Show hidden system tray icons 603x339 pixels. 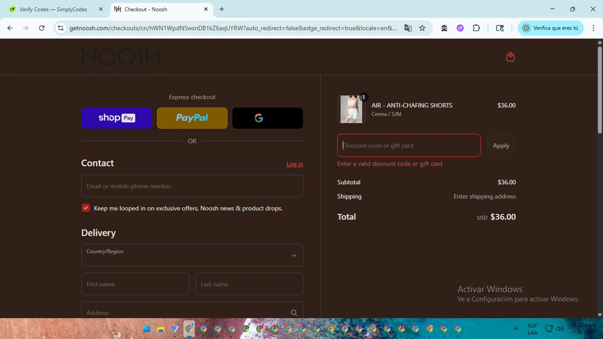click(516, 329)
